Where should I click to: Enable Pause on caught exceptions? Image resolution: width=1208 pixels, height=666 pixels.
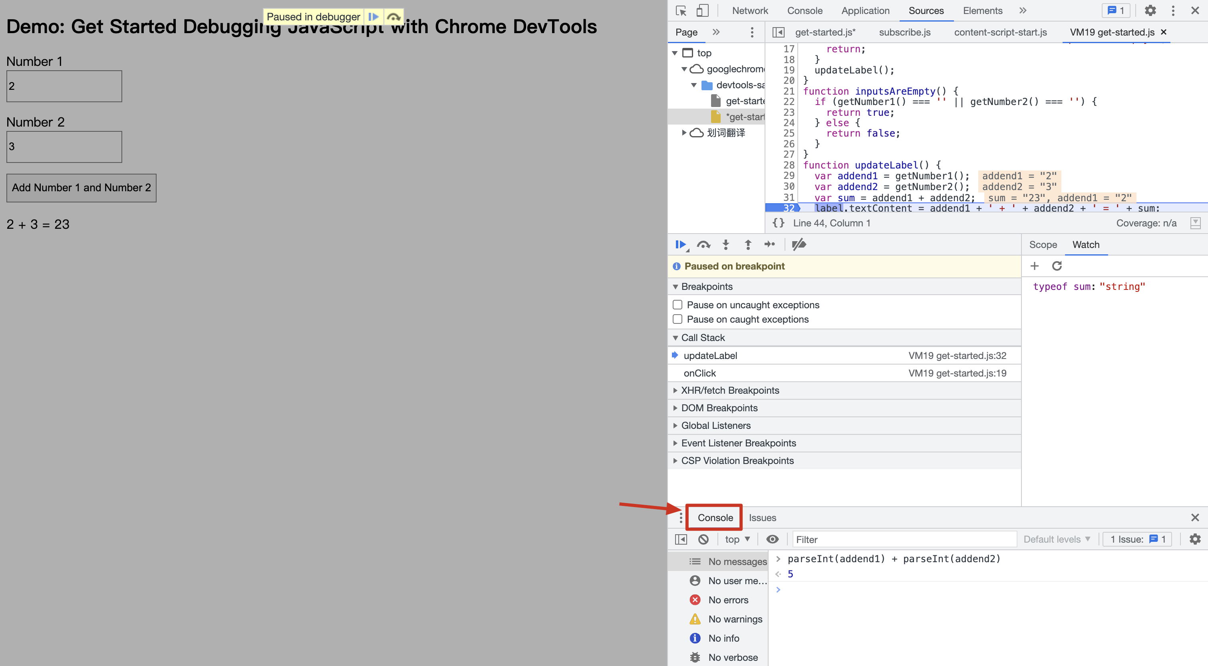pyautogui.click(x=678, y=319)
